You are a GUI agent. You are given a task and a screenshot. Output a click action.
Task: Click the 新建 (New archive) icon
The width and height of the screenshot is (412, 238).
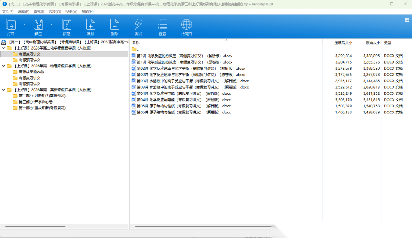coord(66,26)
